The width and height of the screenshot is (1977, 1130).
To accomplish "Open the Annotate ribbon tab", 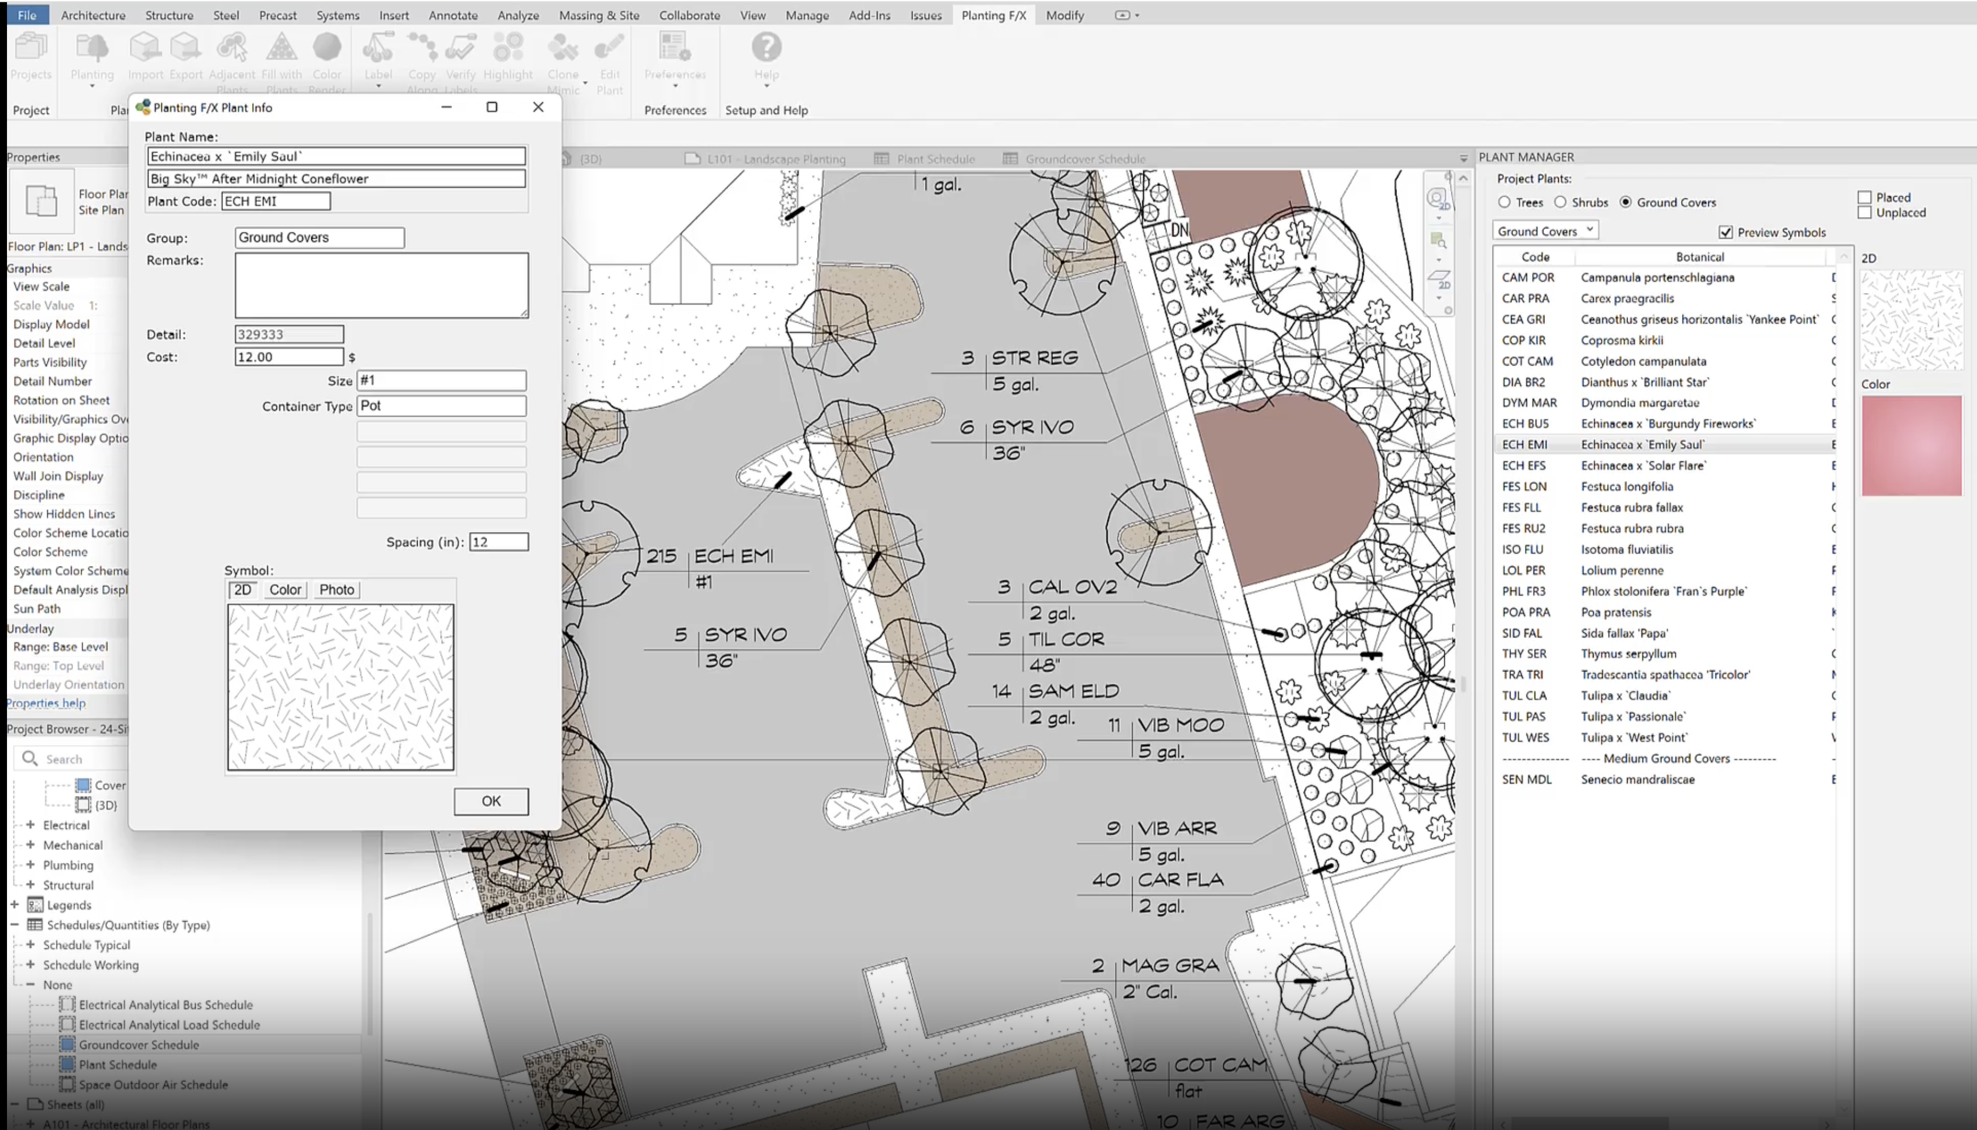I will (453, 15).
